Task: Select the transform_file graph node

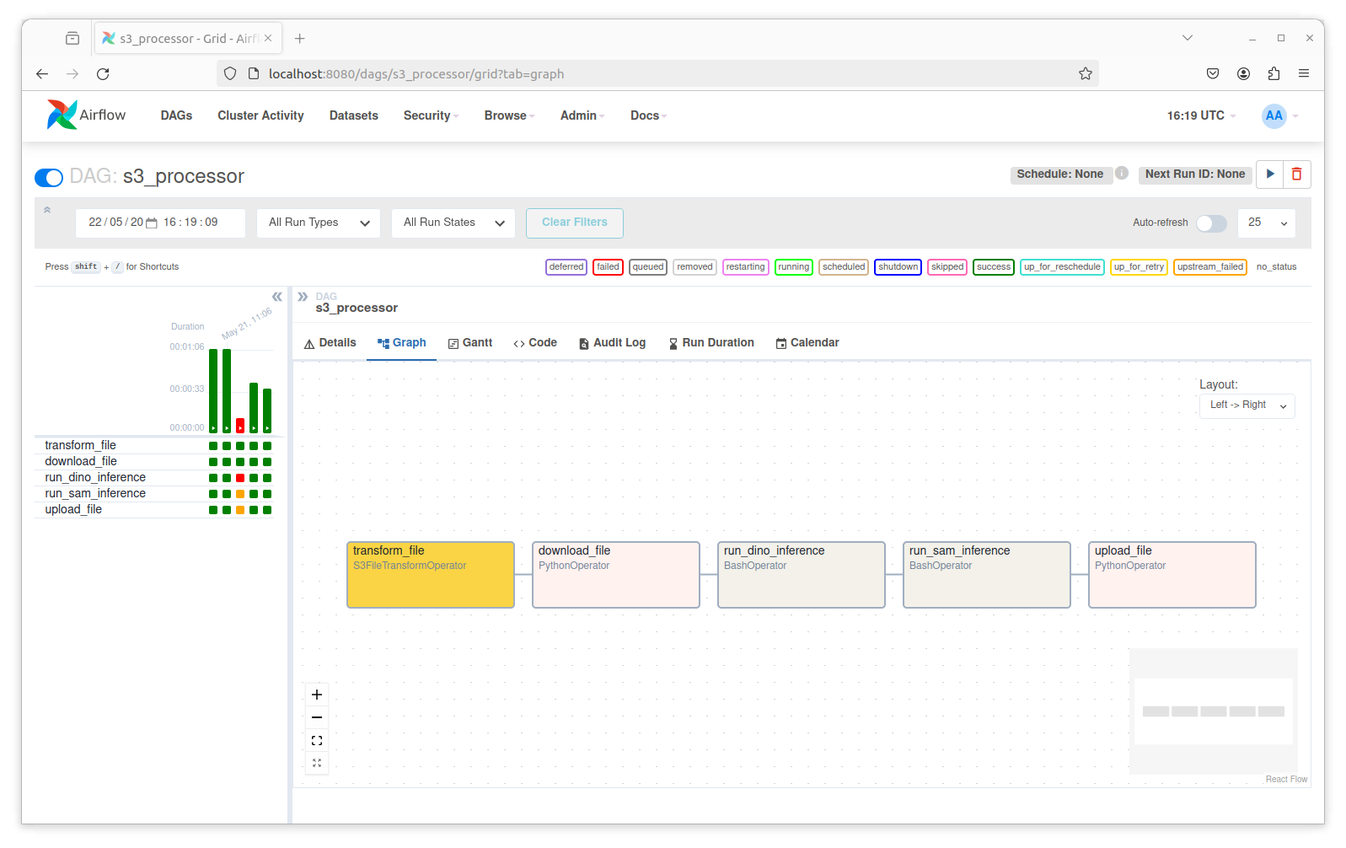Action: [431, 575]
